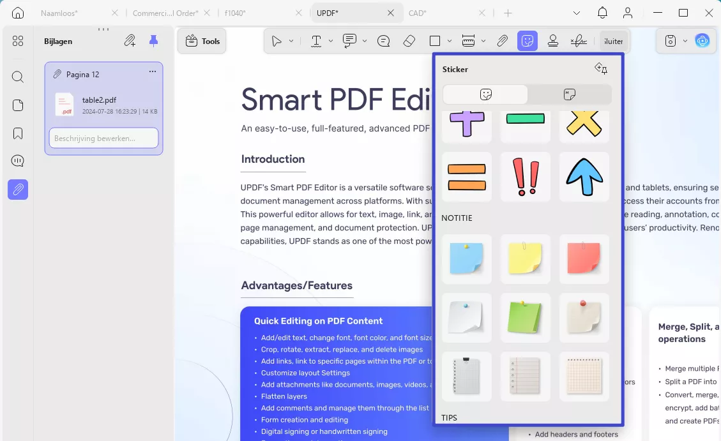721x441 pixels.
Task: Expand the save options dropdown arrow
Action: tap(685, 41)
